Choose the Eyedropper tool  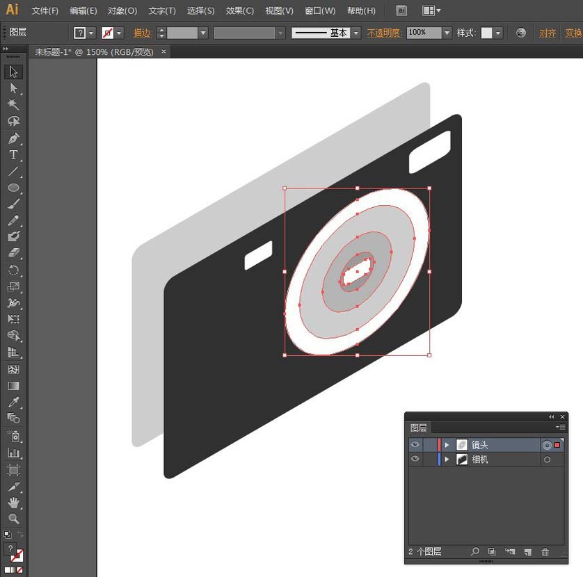coord(13,403)
